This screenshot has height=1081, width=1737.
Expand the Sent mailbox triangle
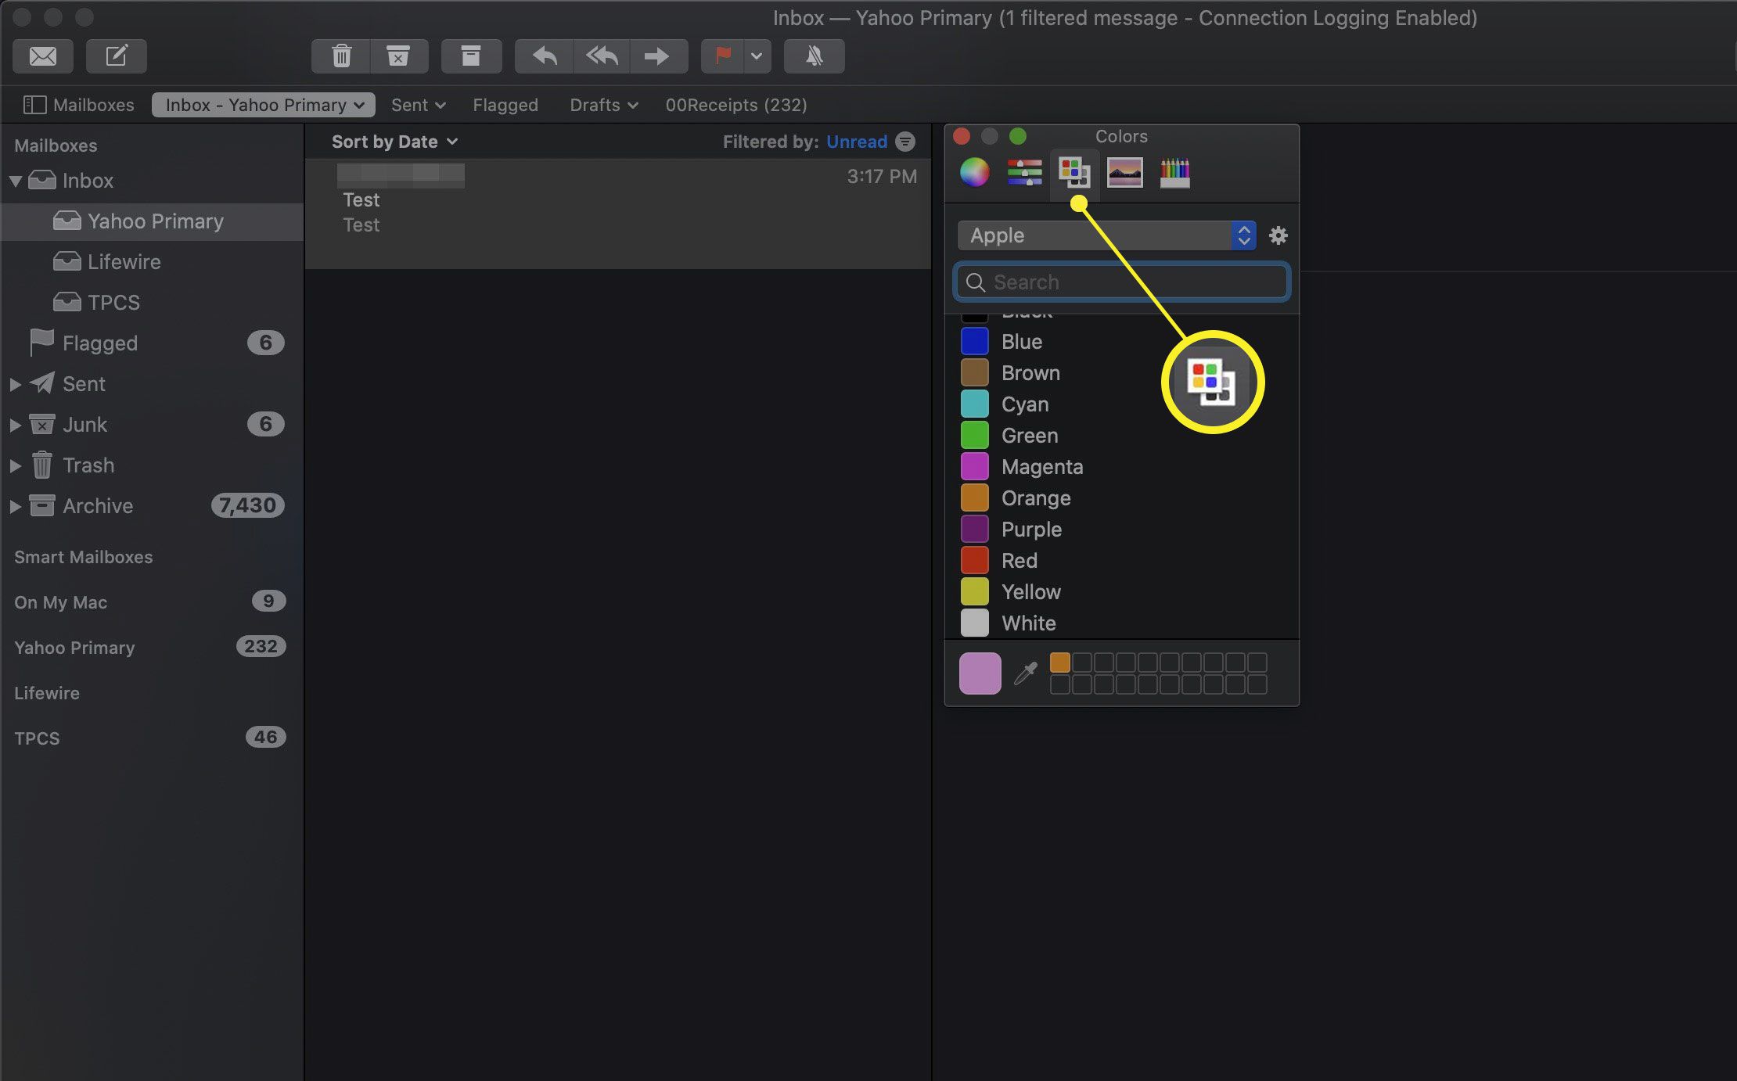pyautogui.click(x=15, y=384)
